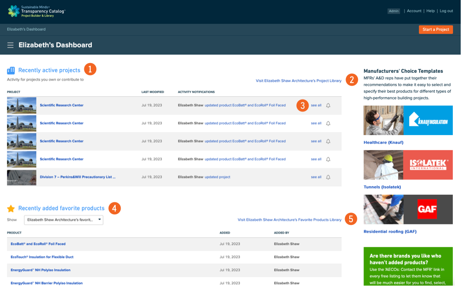463x288 pixels.
Task: Click the GAF template image
Action: pyautogui.click(x=408, y=209)
